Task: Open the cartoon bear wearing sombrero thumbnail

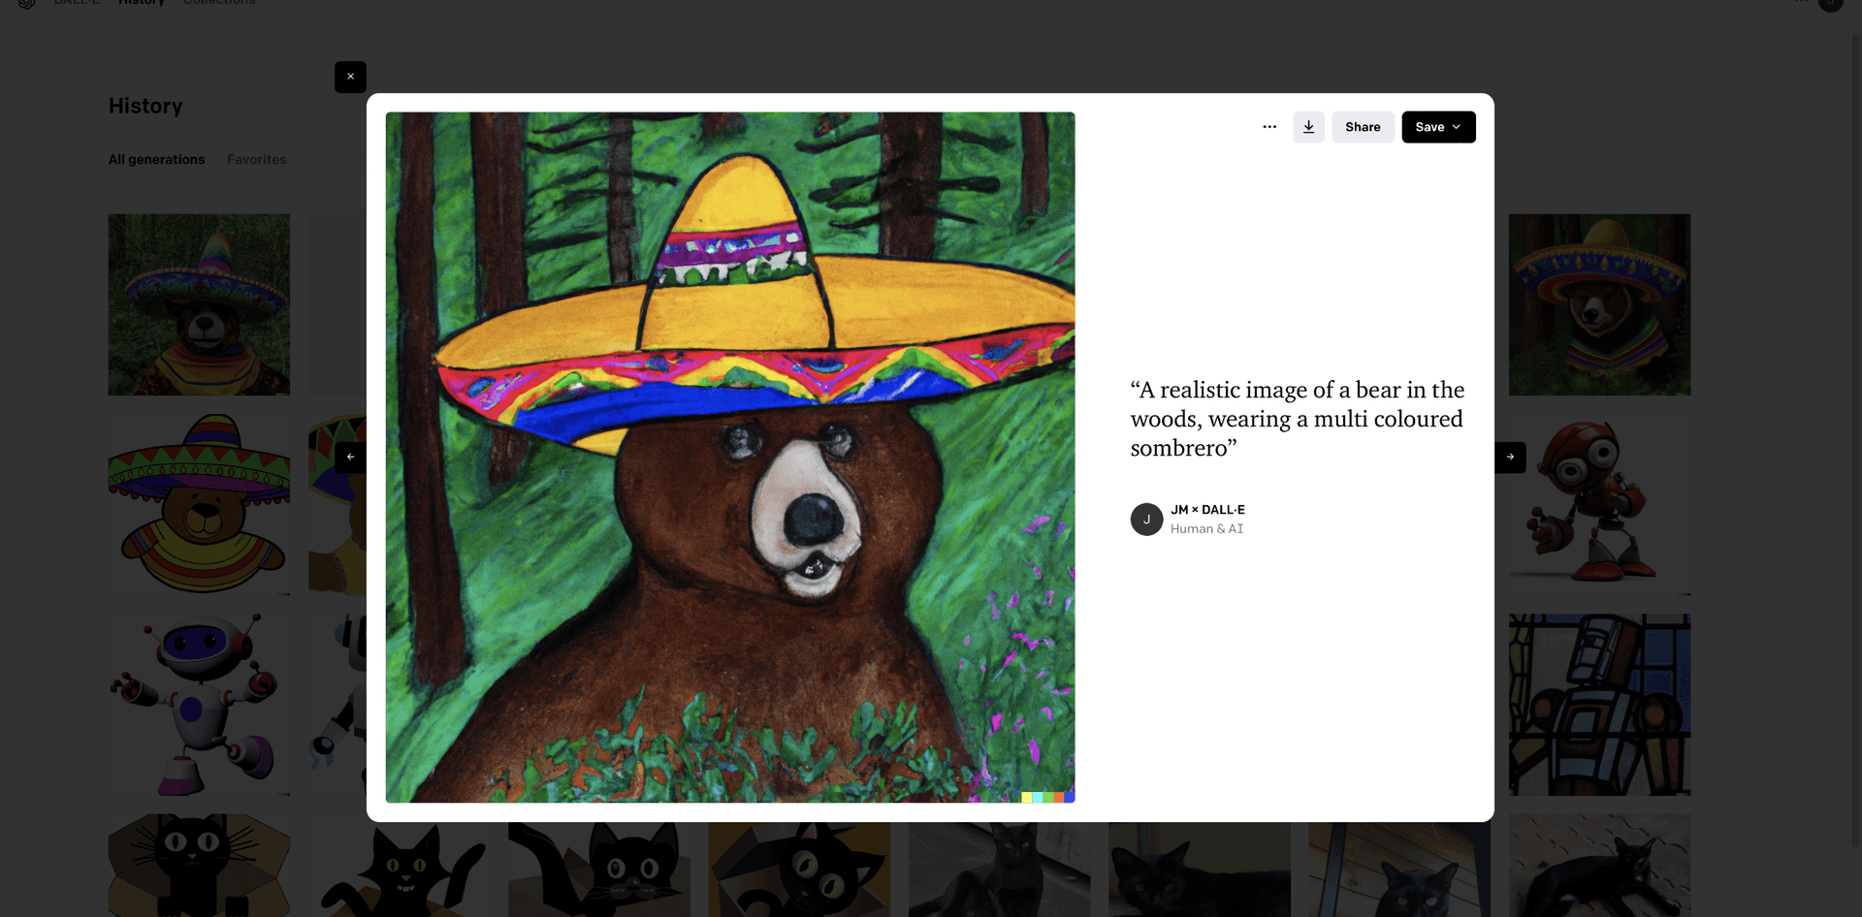Action: pyautogui.click(x=199, y=503)
